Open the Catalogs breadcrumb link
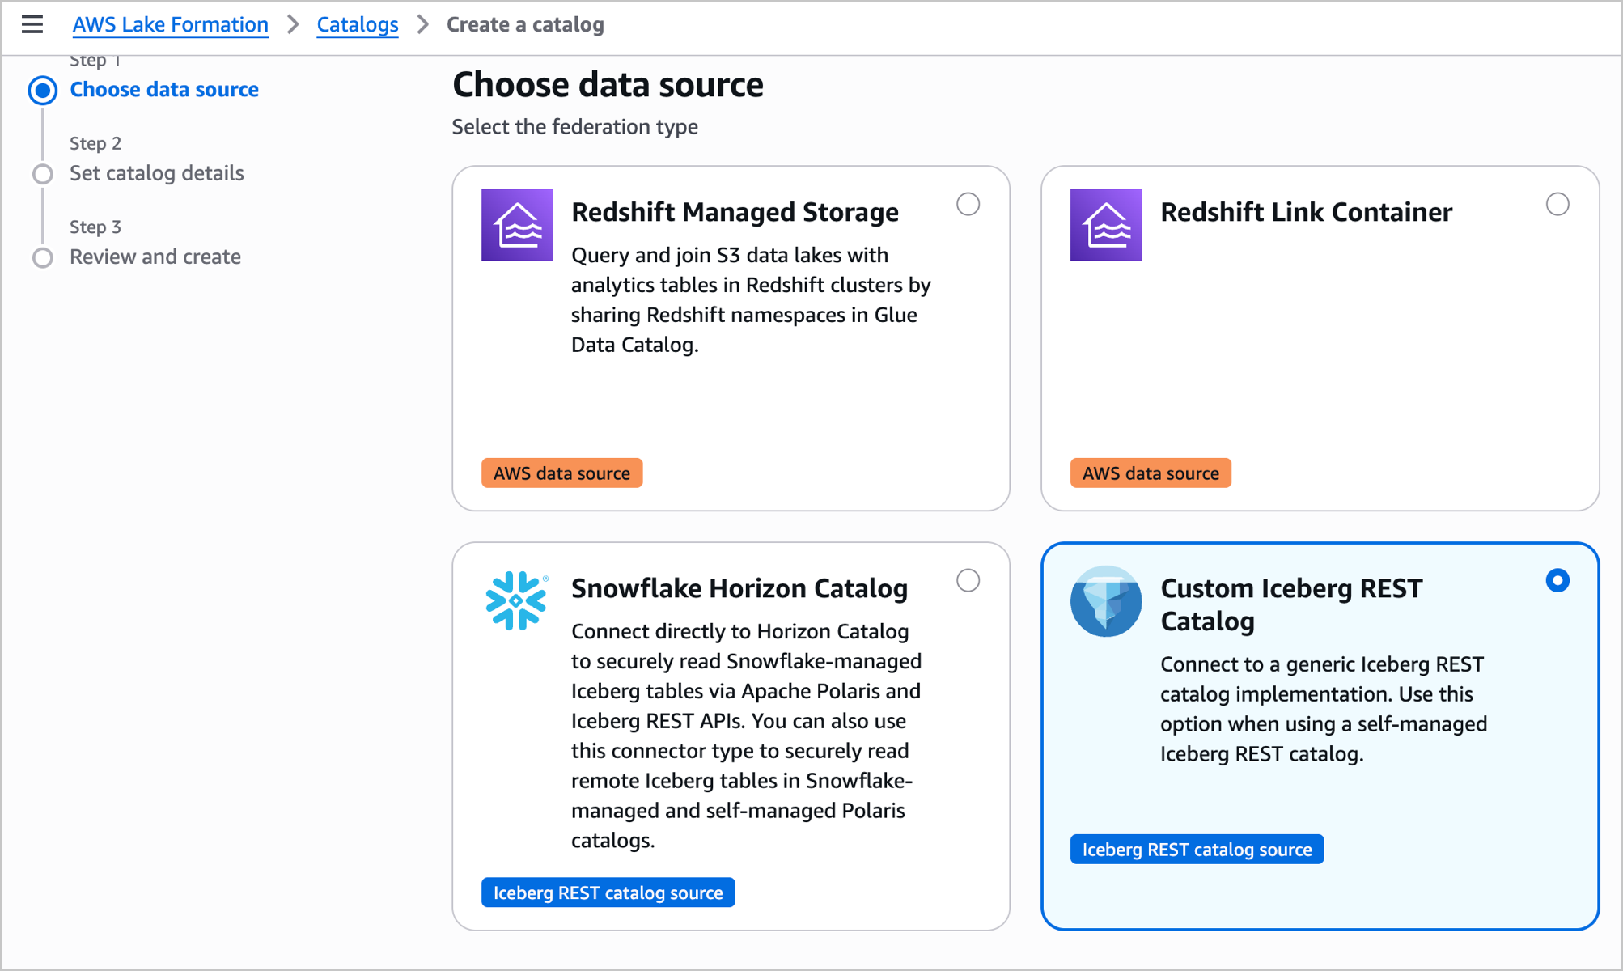The image size is (1623, 971). click(358, 24)
